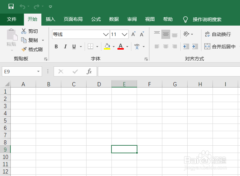240x176 pixels.
Task: Click the Select All corner triangle
Action: click(7, 84)
